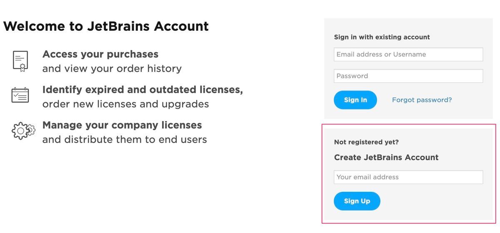Click the Sign In button
The height and width of the screenshot is (233, 500).
[x=355, y=100]
